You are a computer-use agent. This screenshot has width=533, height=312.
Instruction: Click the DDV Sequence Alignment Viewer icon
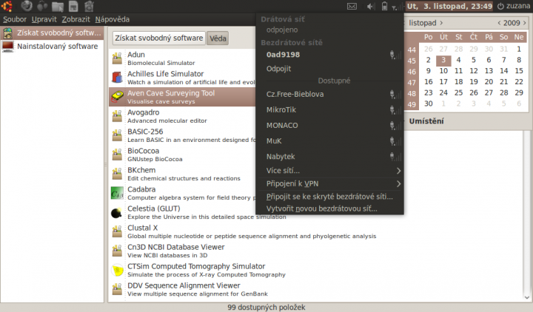click(117, 289)
